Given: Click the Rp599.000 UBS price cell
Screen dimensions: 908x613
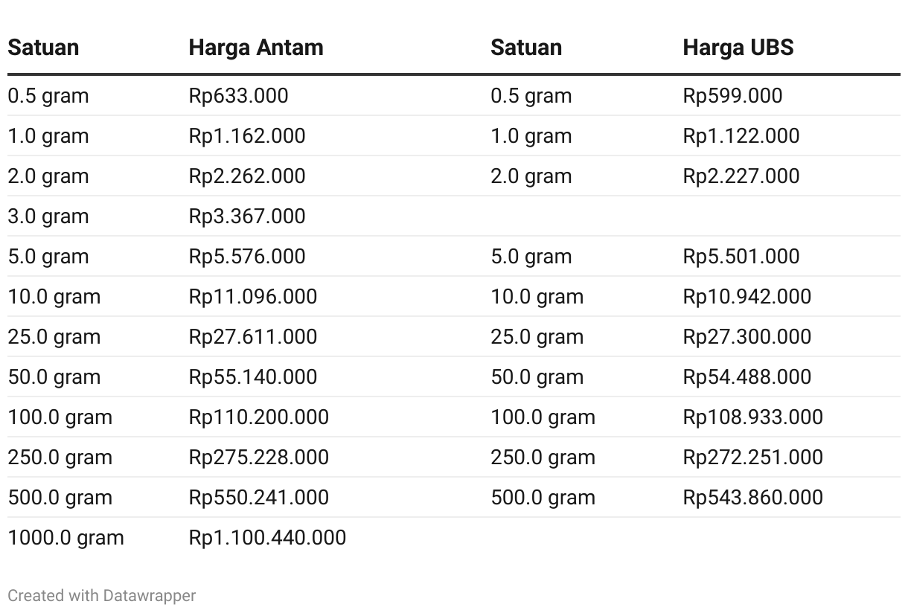Looking at the screenshot, I should pyautogui.click(x=732, y=96).
